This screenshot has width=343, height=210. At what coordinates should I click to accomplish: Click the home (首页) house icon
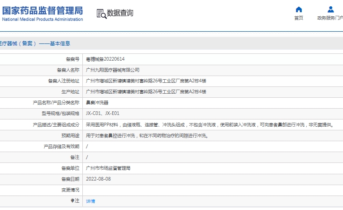click(x=299, y=10)
